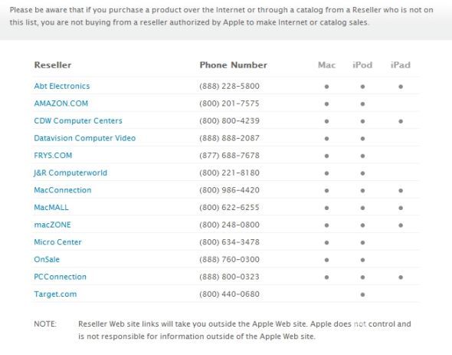Screen dimensions: 452x355
Task: Follow the Target.com link
Action: pos(55,294)
